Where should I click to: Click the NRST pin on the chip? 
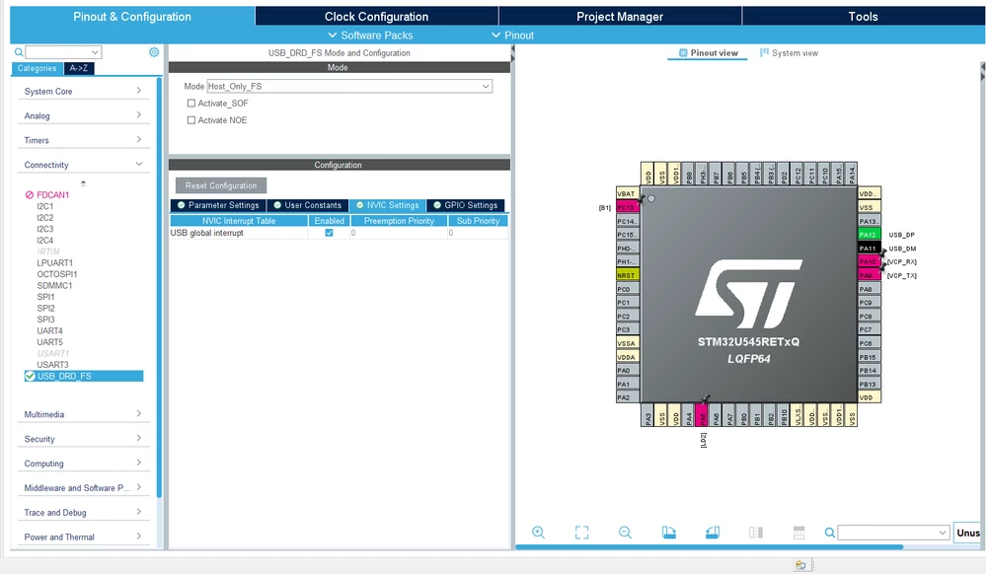(628, 275)
